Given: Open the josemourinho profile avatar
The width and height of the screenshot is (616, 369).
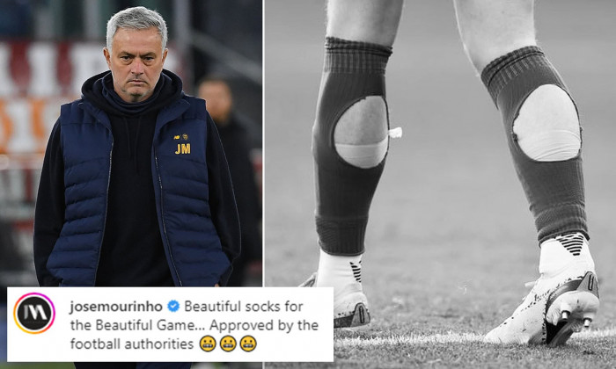Looking at the screenshot, I should click(34, 314).
